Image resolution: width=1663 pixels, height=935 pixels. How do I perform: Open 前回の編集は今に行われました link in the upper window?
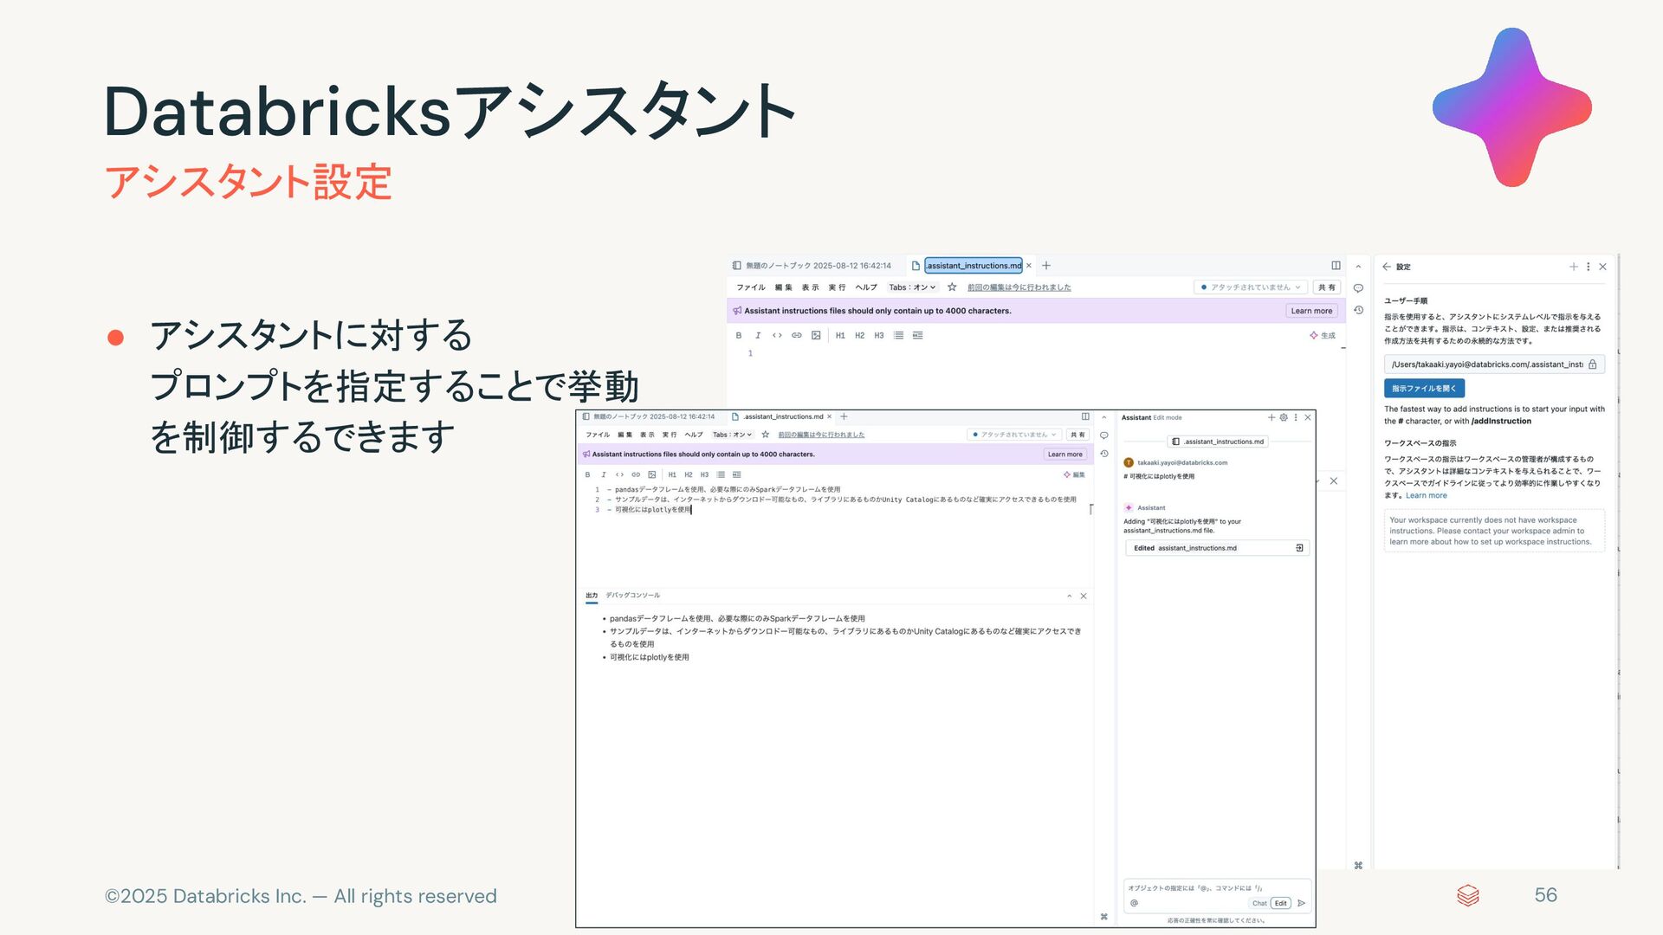pos(1019,287)
